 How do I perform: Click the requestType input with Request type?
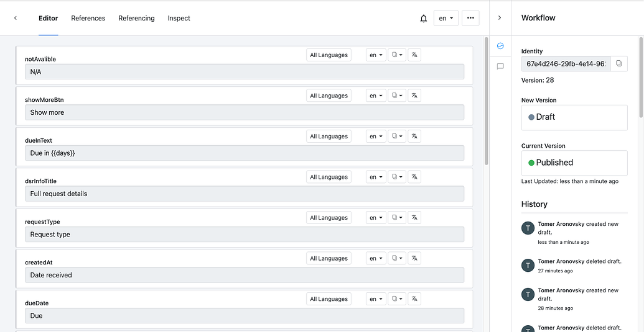[x=245, y=234]
